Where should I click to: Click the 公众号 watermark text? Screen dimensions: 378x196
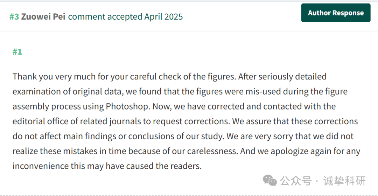click(x=296, y=181)
